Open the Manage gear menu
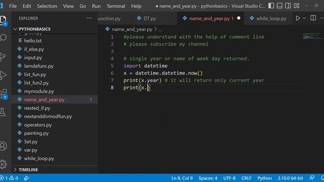 point(3,164)
